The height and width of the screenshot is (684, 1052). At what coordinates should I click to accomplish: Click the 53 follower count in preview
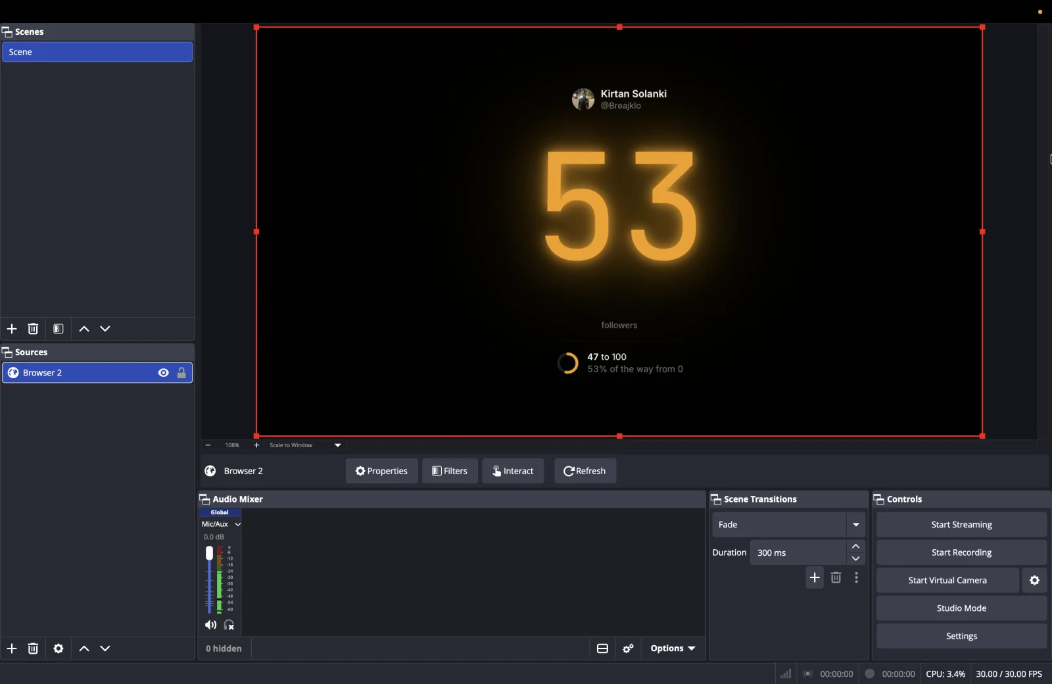click(620, 205)
